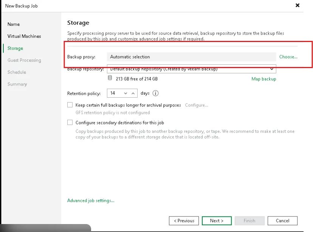Open the retention days unit dropdown

[126, 93]
